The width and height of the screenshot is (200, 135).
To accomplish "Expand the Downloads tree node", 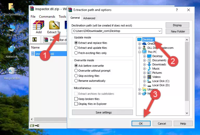I will point(144,64).
